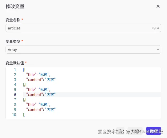This screenshot has width=167, height=138.
Task: Click the "内容" value on highlighted line 6
Action: [x=50, y=95]
